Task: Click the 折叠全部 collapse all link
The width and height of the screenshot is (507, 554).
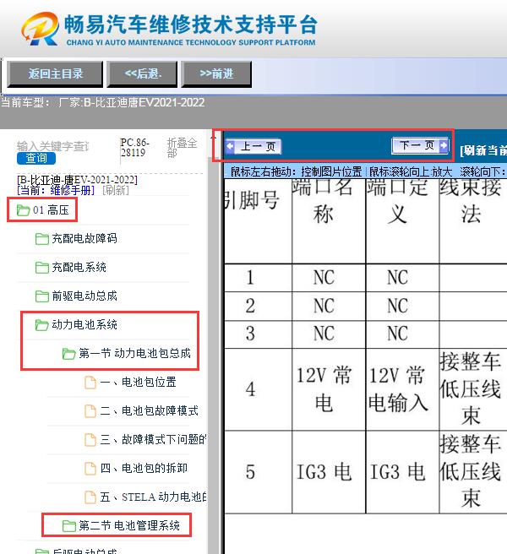Action: pos(182,148)
